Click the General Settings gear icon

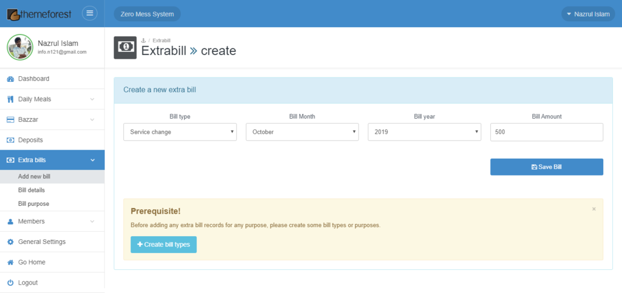pos(10,242)
